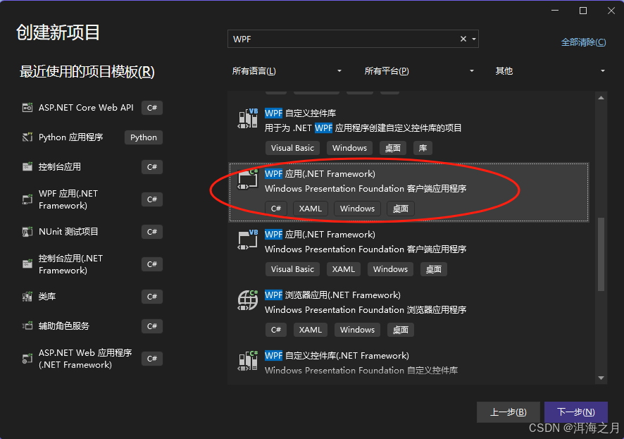This screenshot has height=439, width=624.
Task: Maximize the 创建新项目 window
Action: (x=583, y=11)
